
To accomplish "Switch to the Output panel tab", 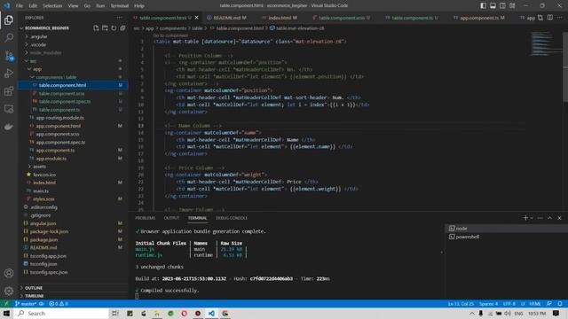I will pyautogui.click(x=171, y=218).
